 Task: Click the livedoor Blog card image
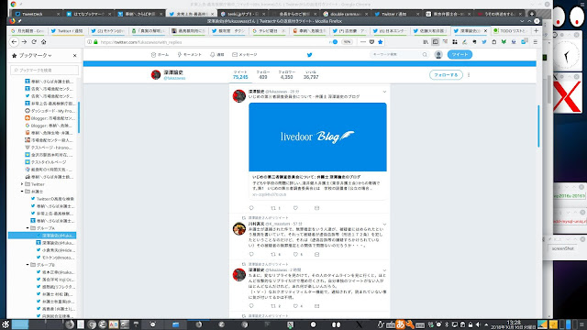coord(317,137)
